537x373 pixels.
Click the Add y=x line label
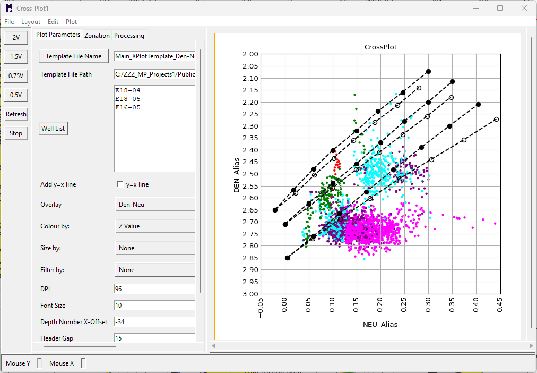[x=58, y=184]
